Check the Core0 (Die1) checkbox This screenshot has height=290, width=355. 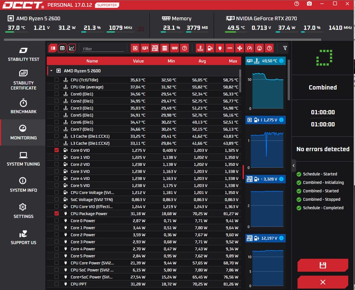point(57,94)
